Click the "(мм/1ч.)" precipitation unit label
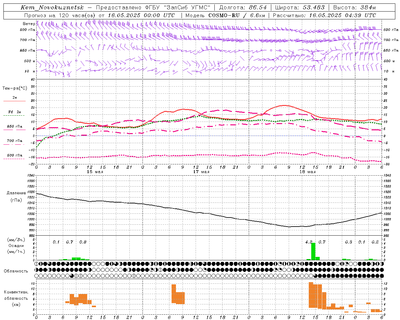 [x=16, y=252]
